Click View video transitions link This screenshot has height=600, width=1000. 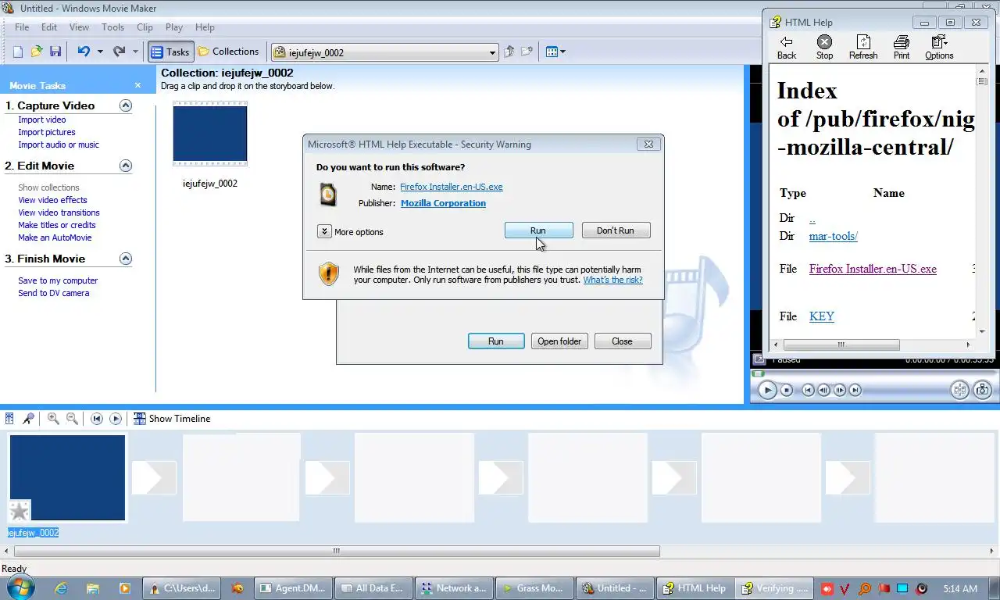pyautogui.click(x=59, y=212)
